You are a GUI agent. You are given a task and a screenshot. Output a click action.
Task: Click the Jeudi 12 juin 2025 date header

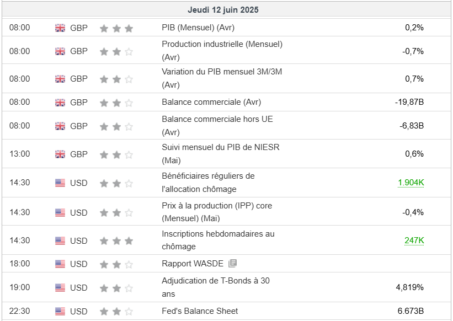tap(223, 10)
